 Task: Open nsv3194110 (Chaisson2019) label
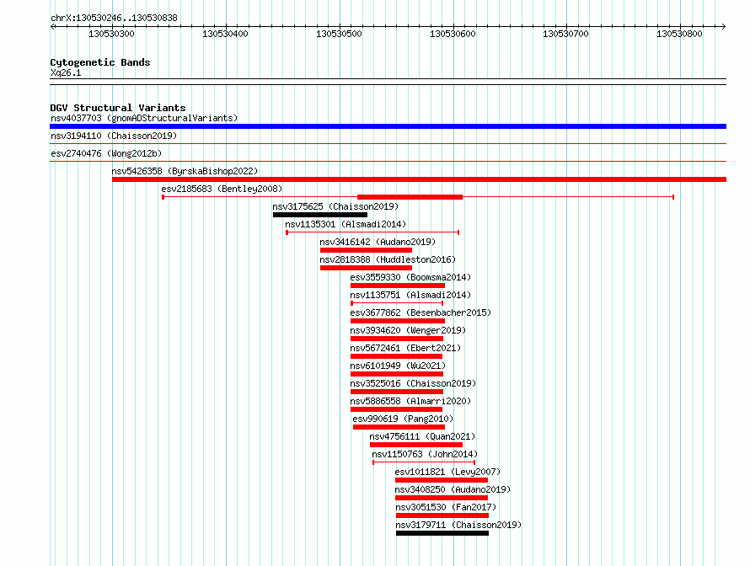[x=114, y=136]
